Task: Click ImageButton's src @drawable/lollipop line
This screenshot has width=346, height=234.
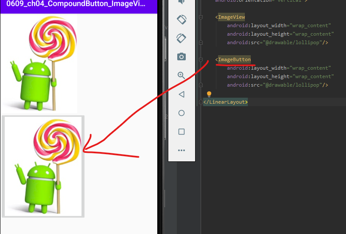Action: click(x=278, y=85)
